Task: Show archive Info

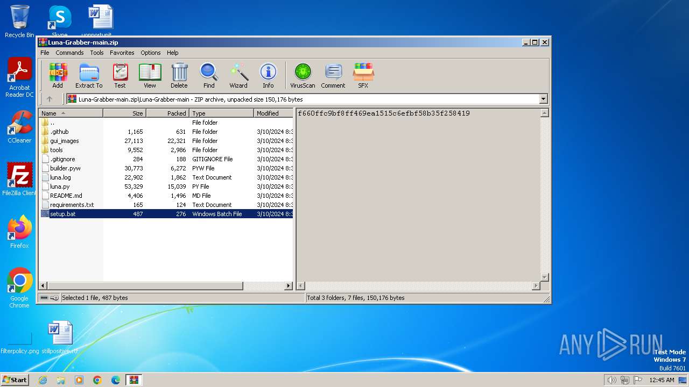Action: 268,75
